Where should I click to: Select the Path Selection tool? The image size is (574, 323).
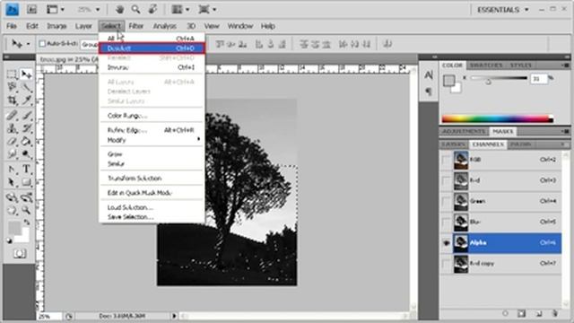tap(12, 182)
